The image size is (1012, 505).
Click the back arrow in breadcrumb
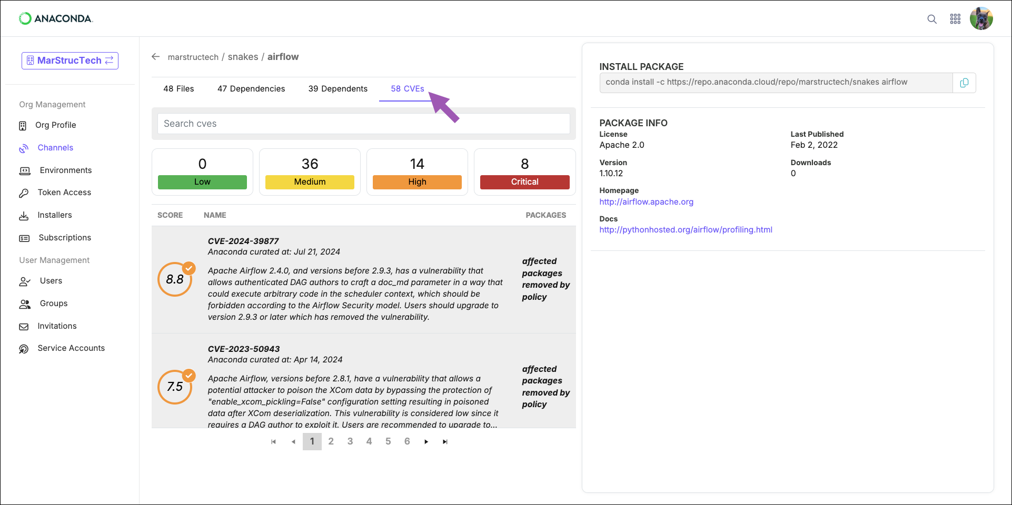tap(156, 56)
